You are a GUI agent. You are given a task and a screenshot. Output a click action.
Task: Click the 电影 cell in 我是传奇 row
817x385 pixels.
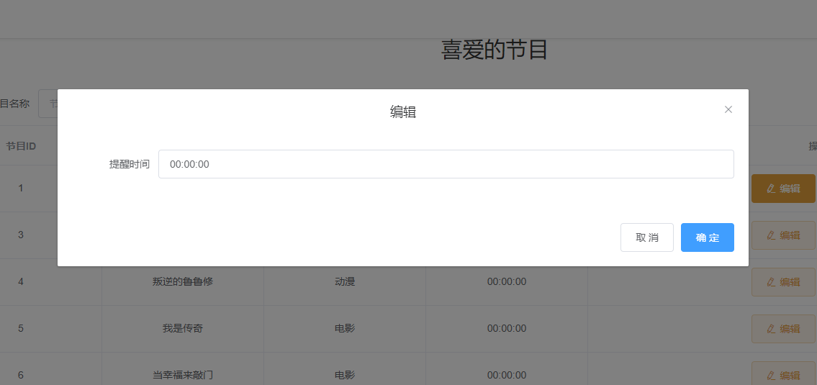click(344, 329)
